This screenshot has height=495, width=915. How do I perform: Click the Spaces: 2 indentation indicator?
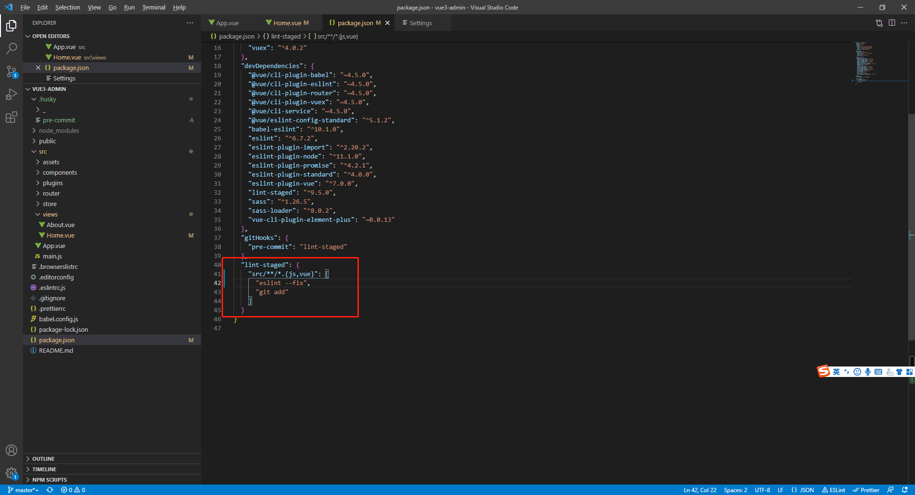tap(735, 490)
